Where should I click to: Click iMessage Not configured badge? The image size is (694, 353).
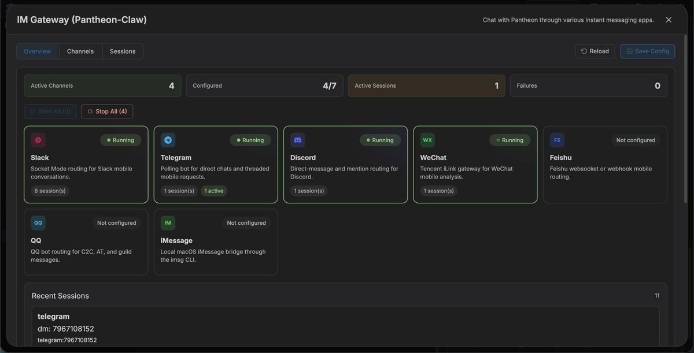[x=246, y=223]
